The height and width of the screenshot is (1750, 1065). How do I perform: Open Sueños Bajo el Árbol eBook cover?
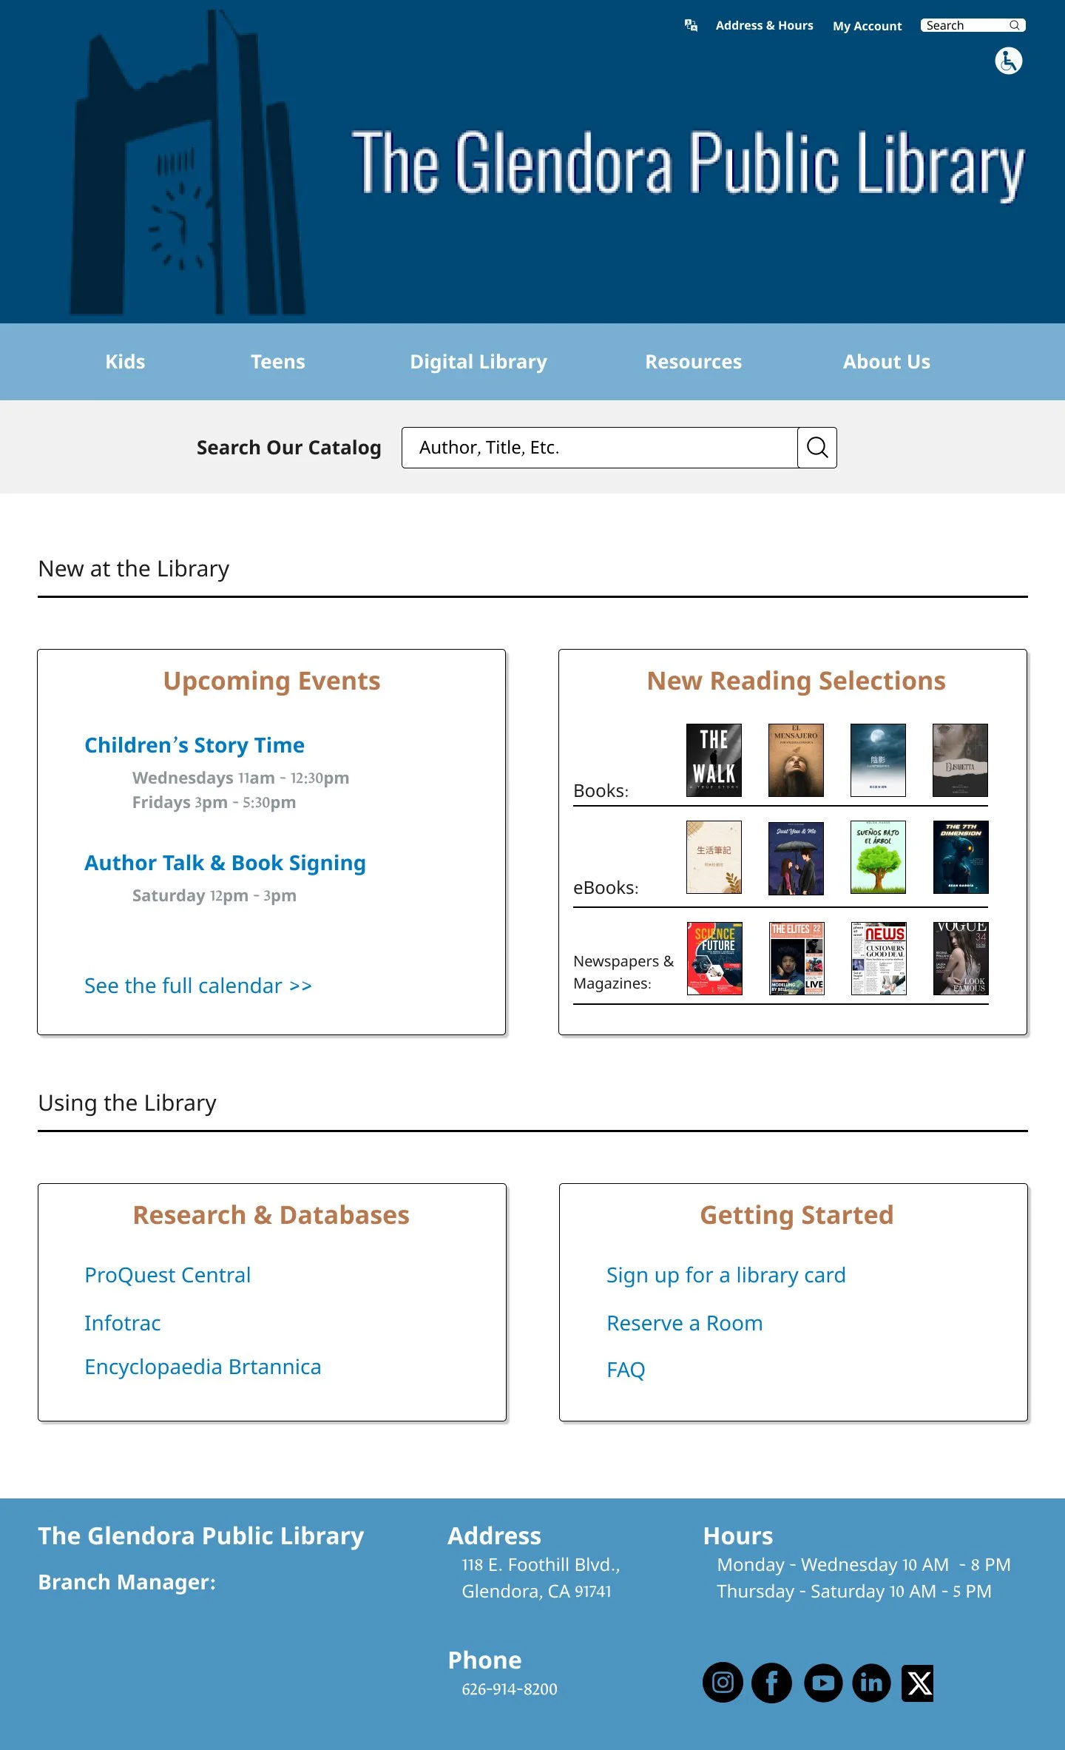tap(878, 857)
